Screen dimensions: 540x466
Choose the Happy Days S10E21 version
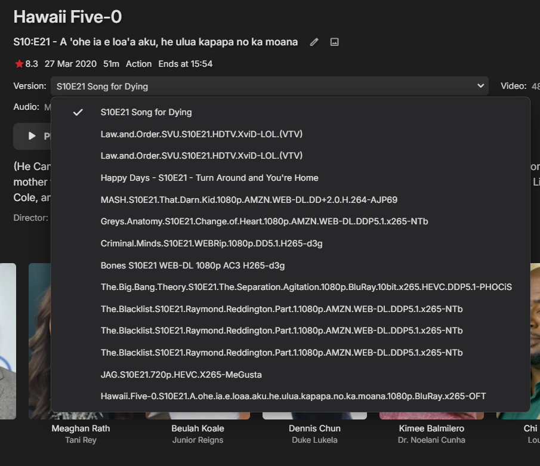point(209,178)
